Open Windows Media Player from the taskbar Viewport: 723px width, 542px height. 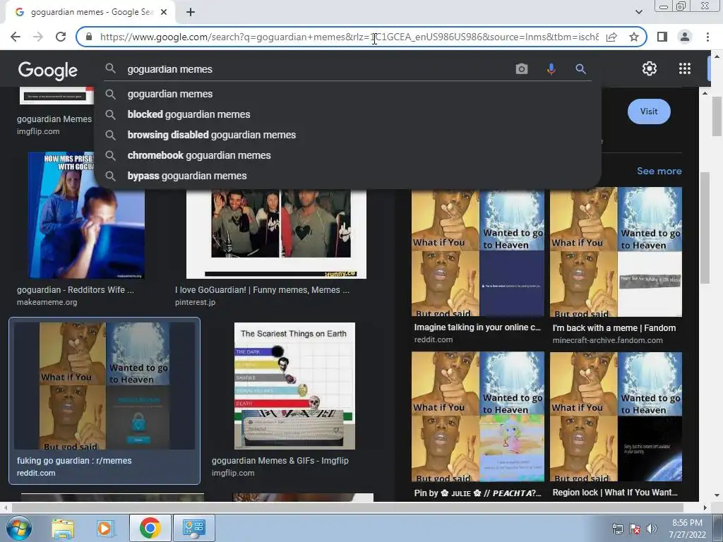[x=104, y=528]
